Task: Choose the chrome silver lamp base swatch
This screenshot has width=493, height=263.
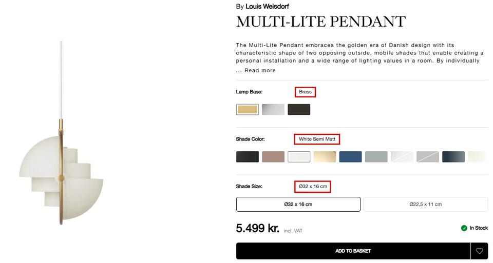Action: coord(273,110)
